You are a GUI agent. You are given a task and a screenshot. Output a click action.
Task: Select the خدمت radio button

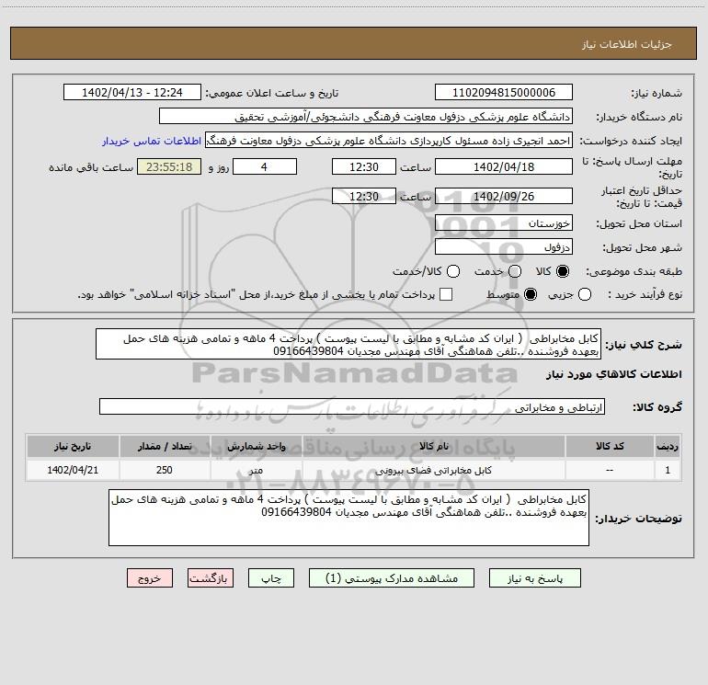515,271
